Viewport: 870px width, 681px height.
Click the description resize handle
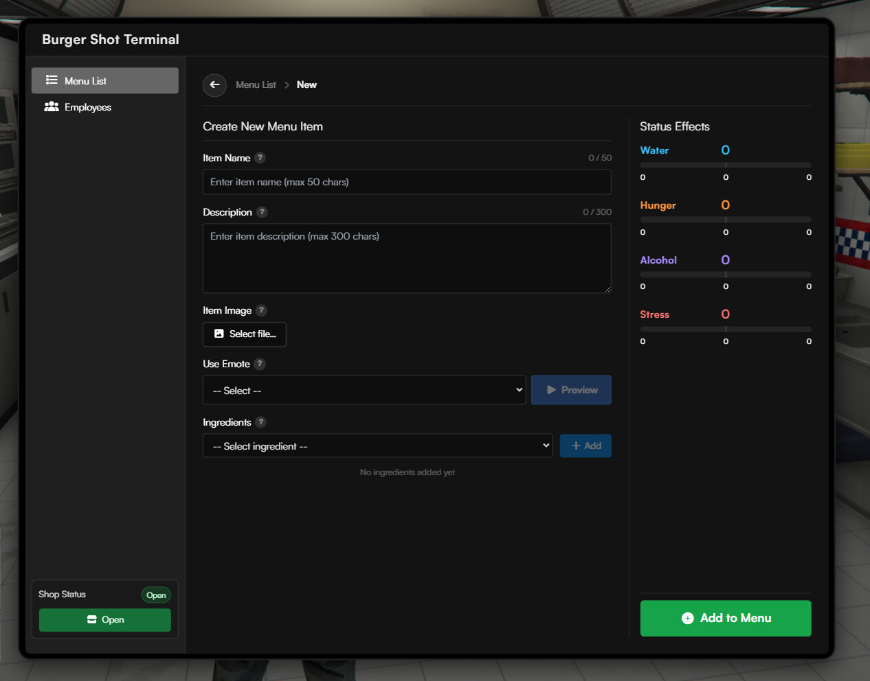[x=607, y=289]
